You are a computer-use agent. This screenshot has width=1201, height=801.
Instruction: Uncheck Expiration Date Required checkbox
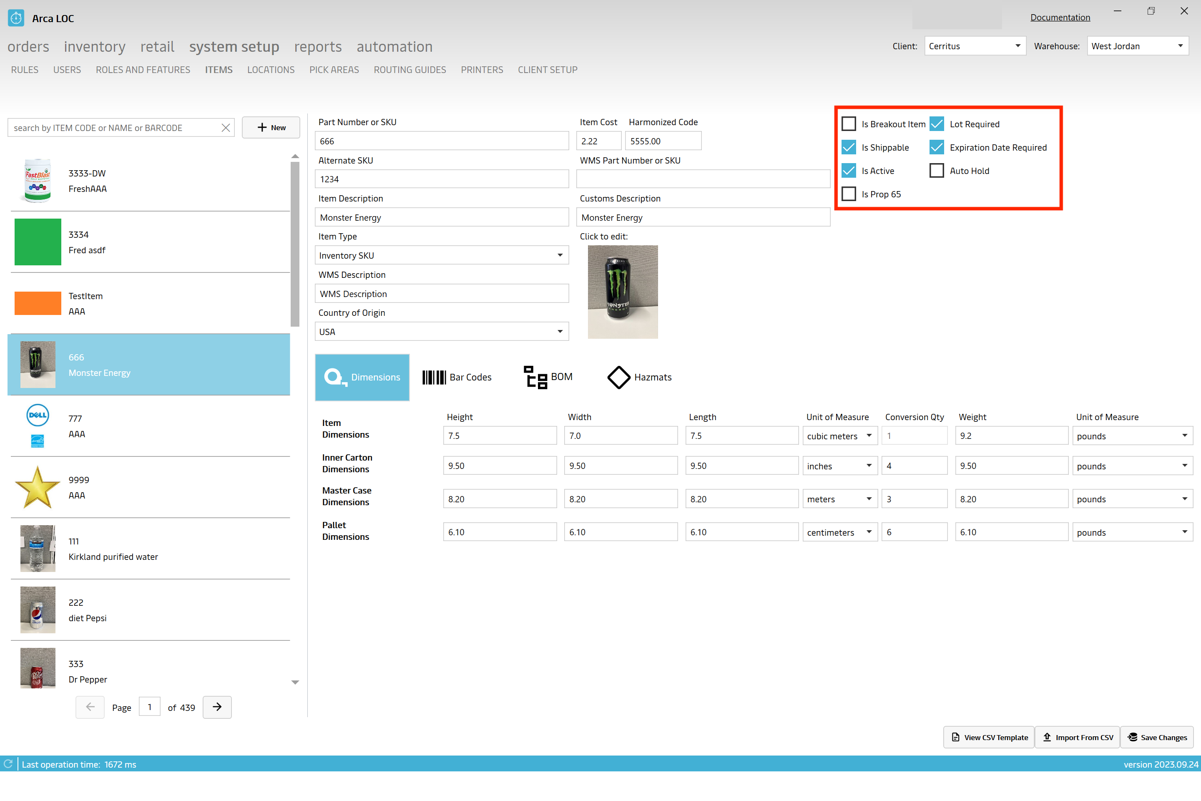tap(937, 148)
